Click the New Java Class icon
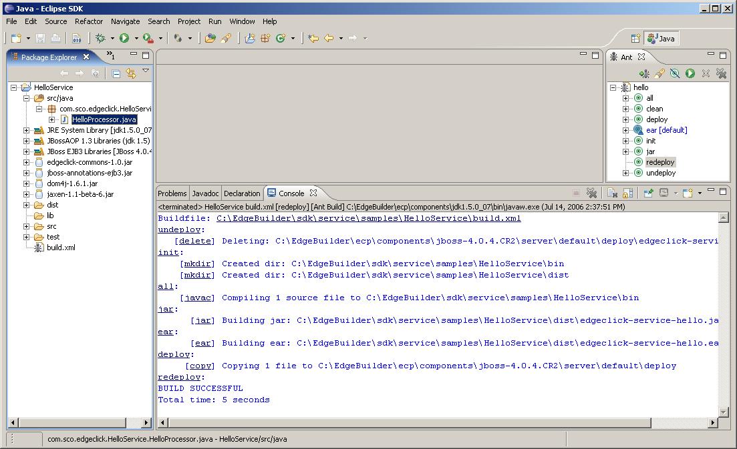Screen dimensions: 737x449 pos(281,39)
